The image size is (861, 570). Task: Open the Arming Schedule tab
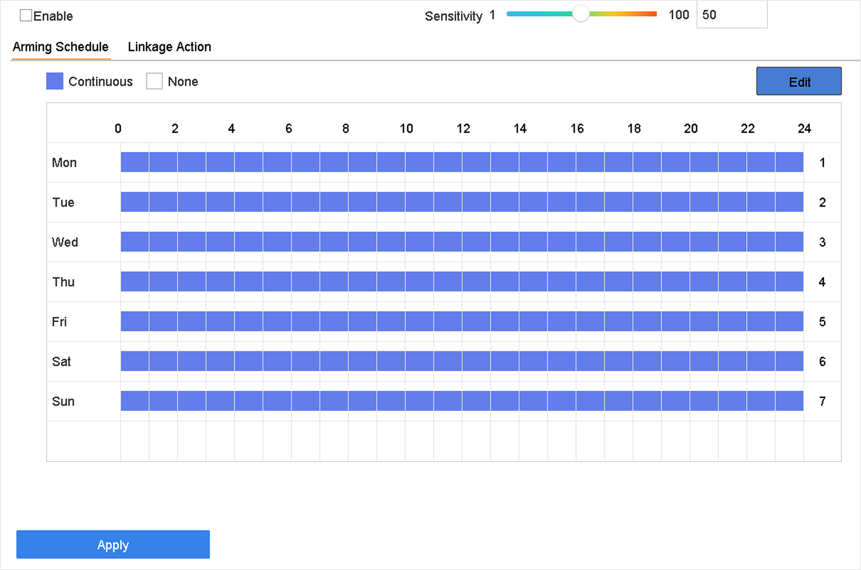pos(60,47)
